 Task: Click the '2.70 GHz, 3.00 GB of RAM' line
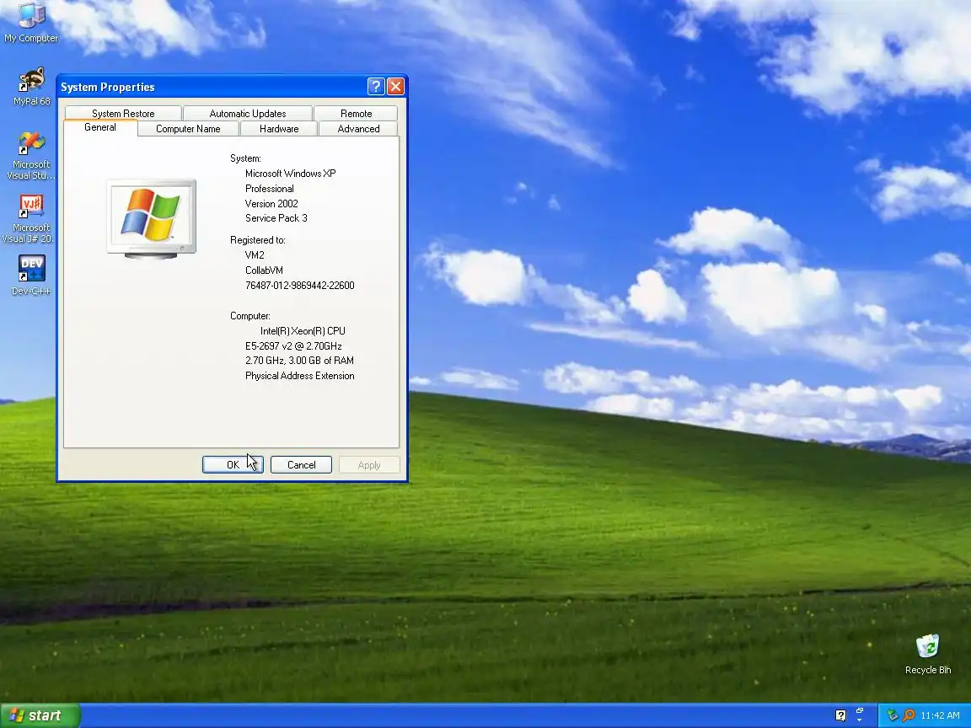[x=300, y=361]
